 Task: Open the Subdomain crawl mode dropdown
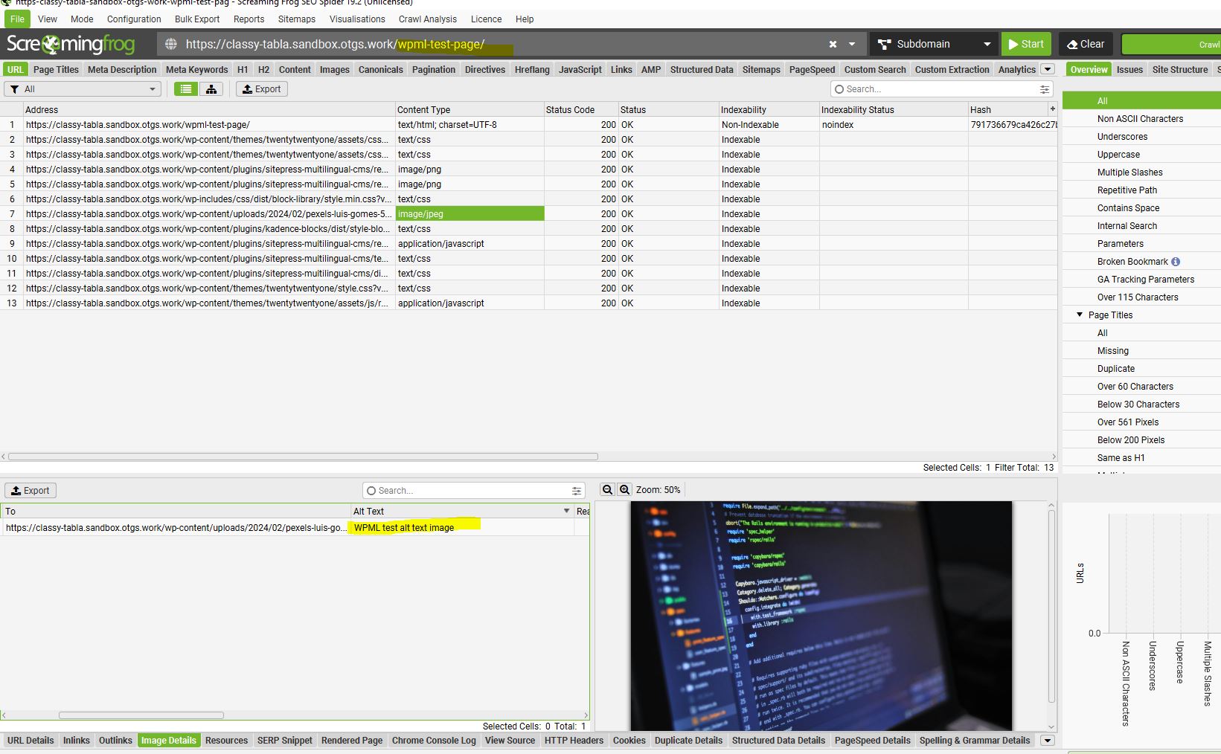coord(935,45)
